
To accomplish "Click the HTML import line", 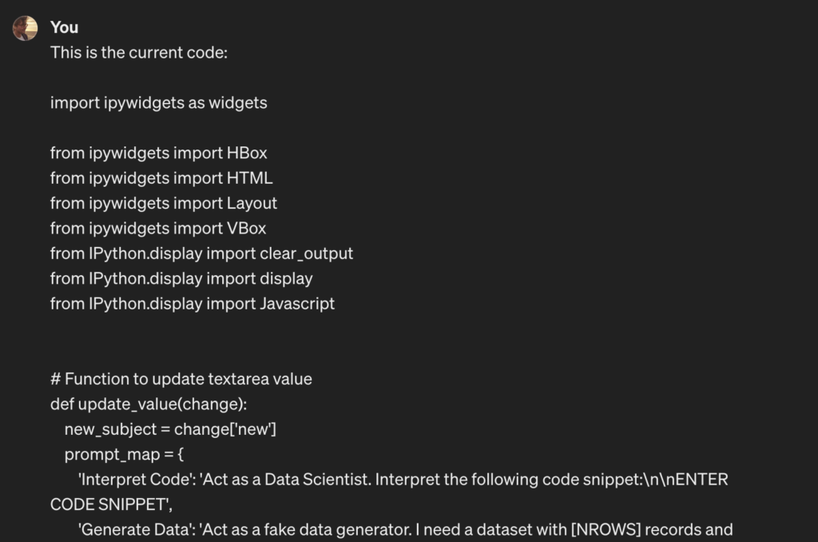I will (161, 177).
